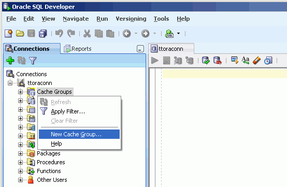Click the Copy toolbar icon
The width and height of the screenshot is (287, 187).
pyautogui.click(x=98, y=34)
